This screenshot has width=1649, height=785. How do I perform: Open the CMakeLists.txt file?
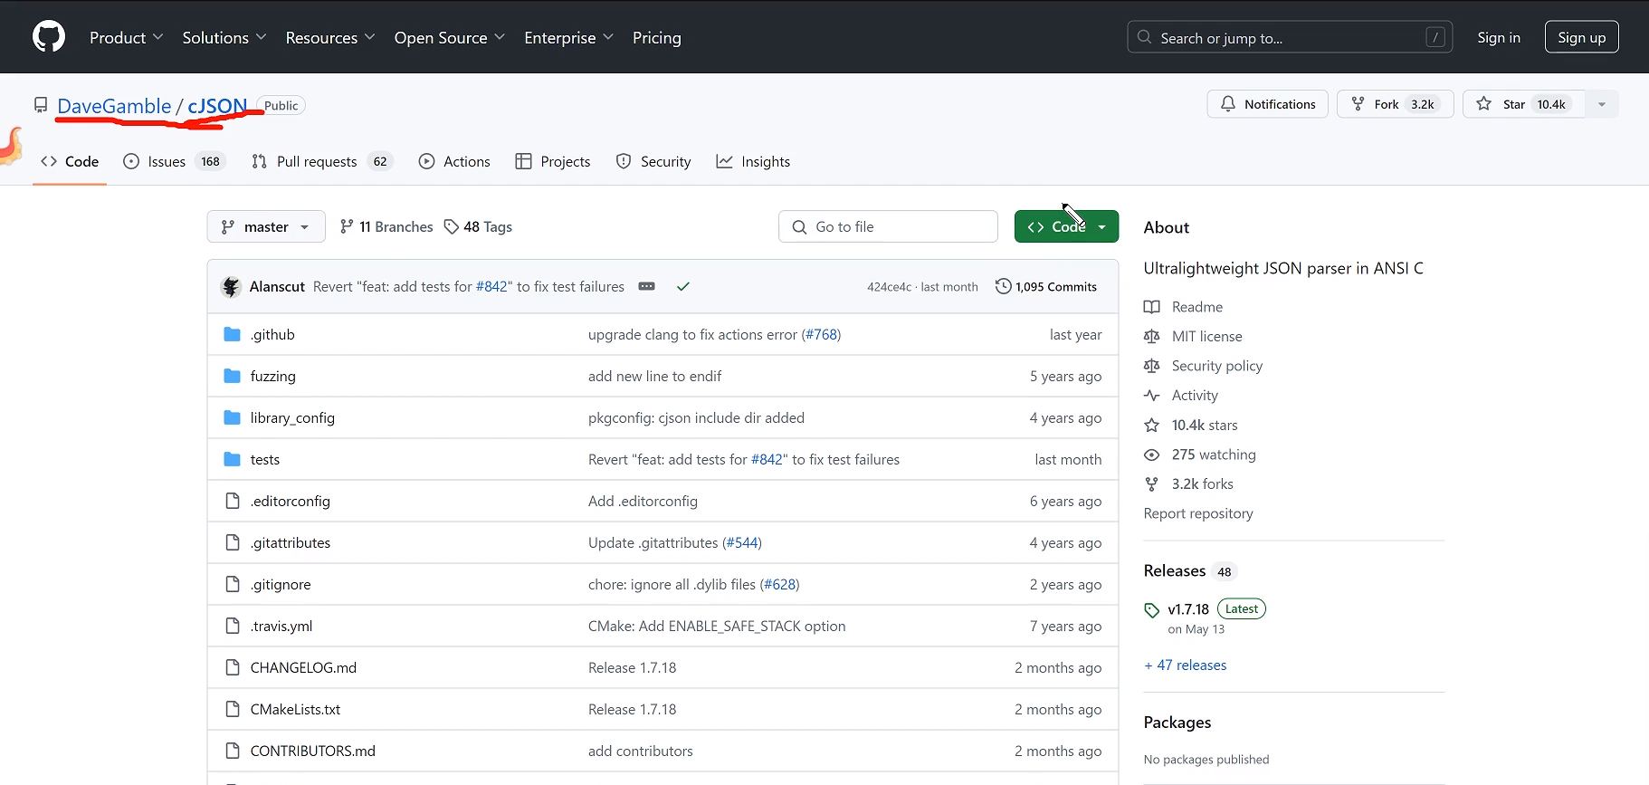coord(295,709)
